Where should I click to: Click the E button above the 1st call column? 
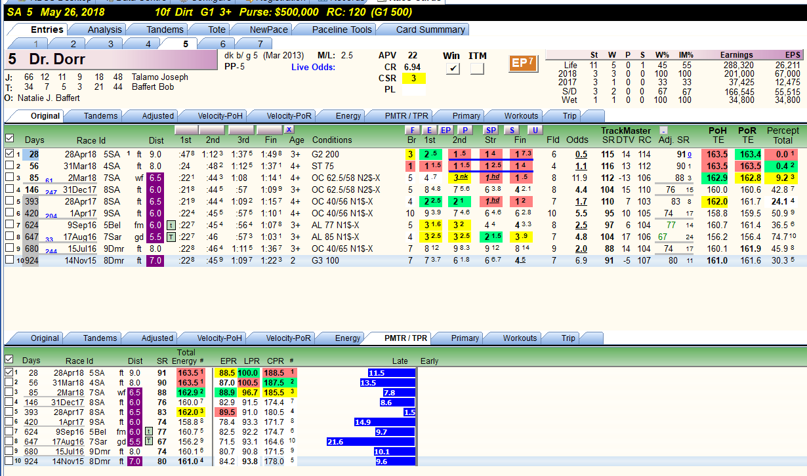(x=428, y=130)
